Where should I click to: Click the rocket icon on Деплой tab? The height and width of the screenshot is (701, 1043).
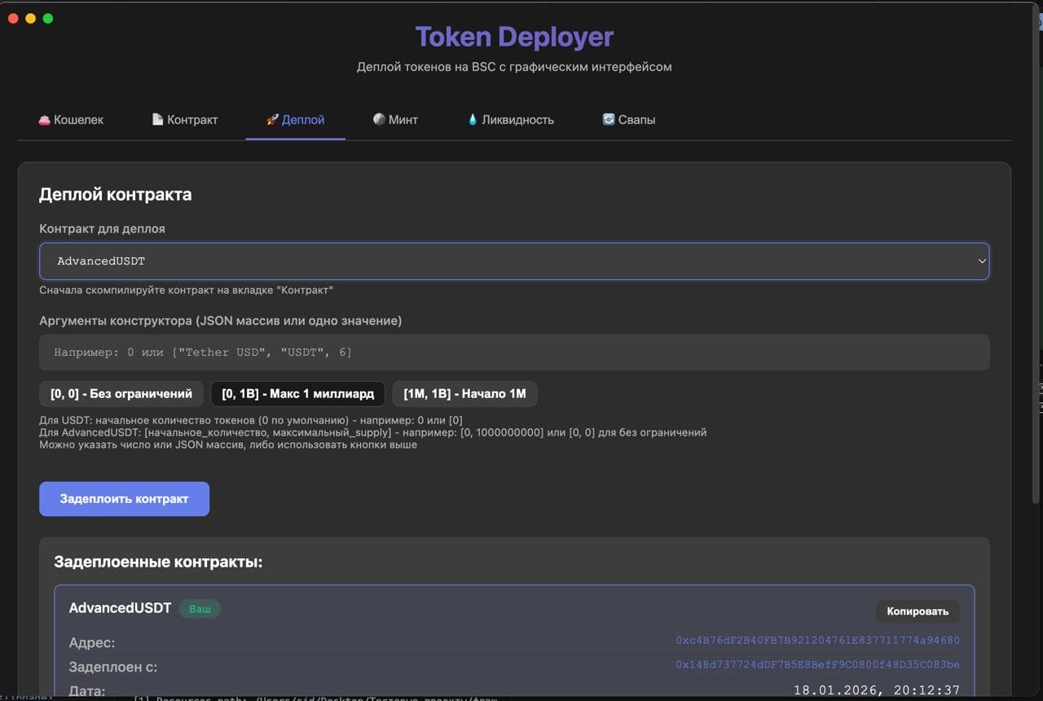[x=272, y=120]
